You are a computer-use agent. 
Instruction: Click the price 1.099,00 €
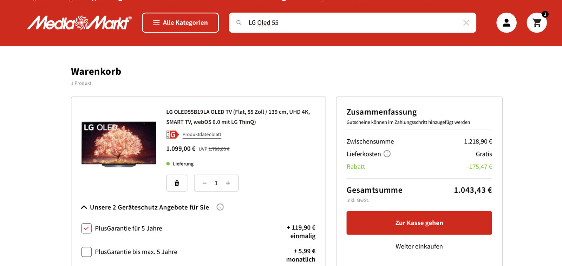coord(181,149)
